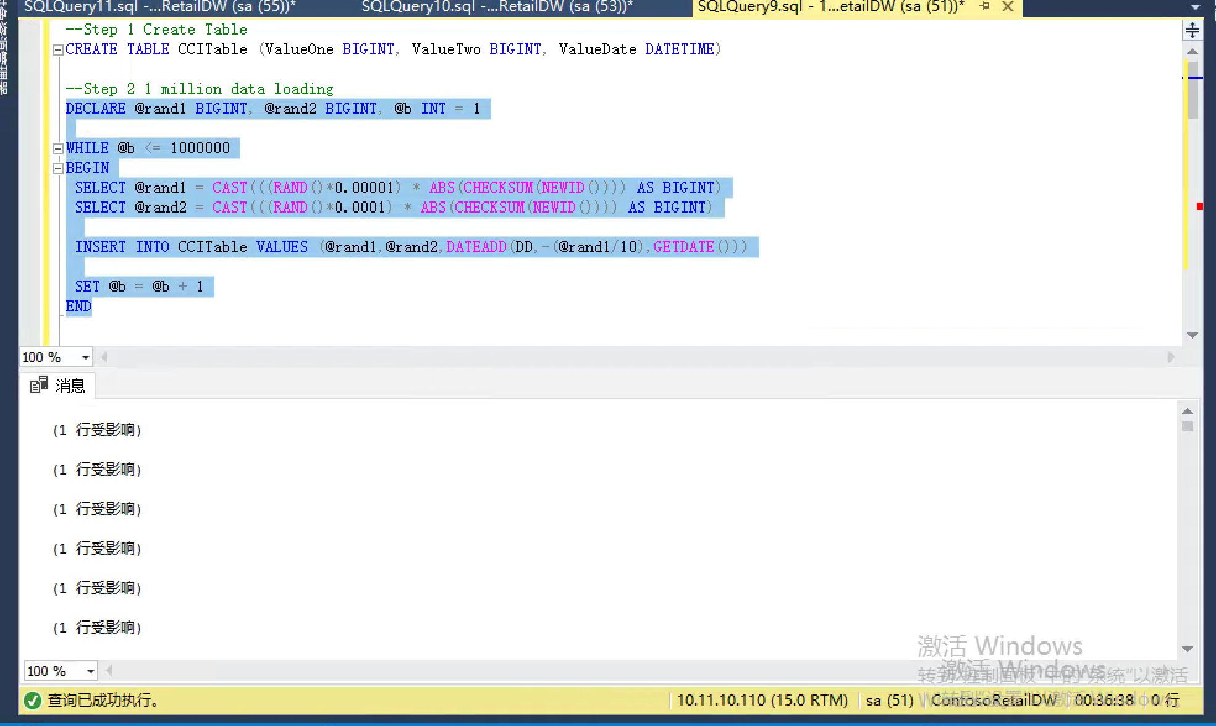Click messages pane scroll down arrow
This screenshot has width=1216, height=726.
pos(1187,649)
